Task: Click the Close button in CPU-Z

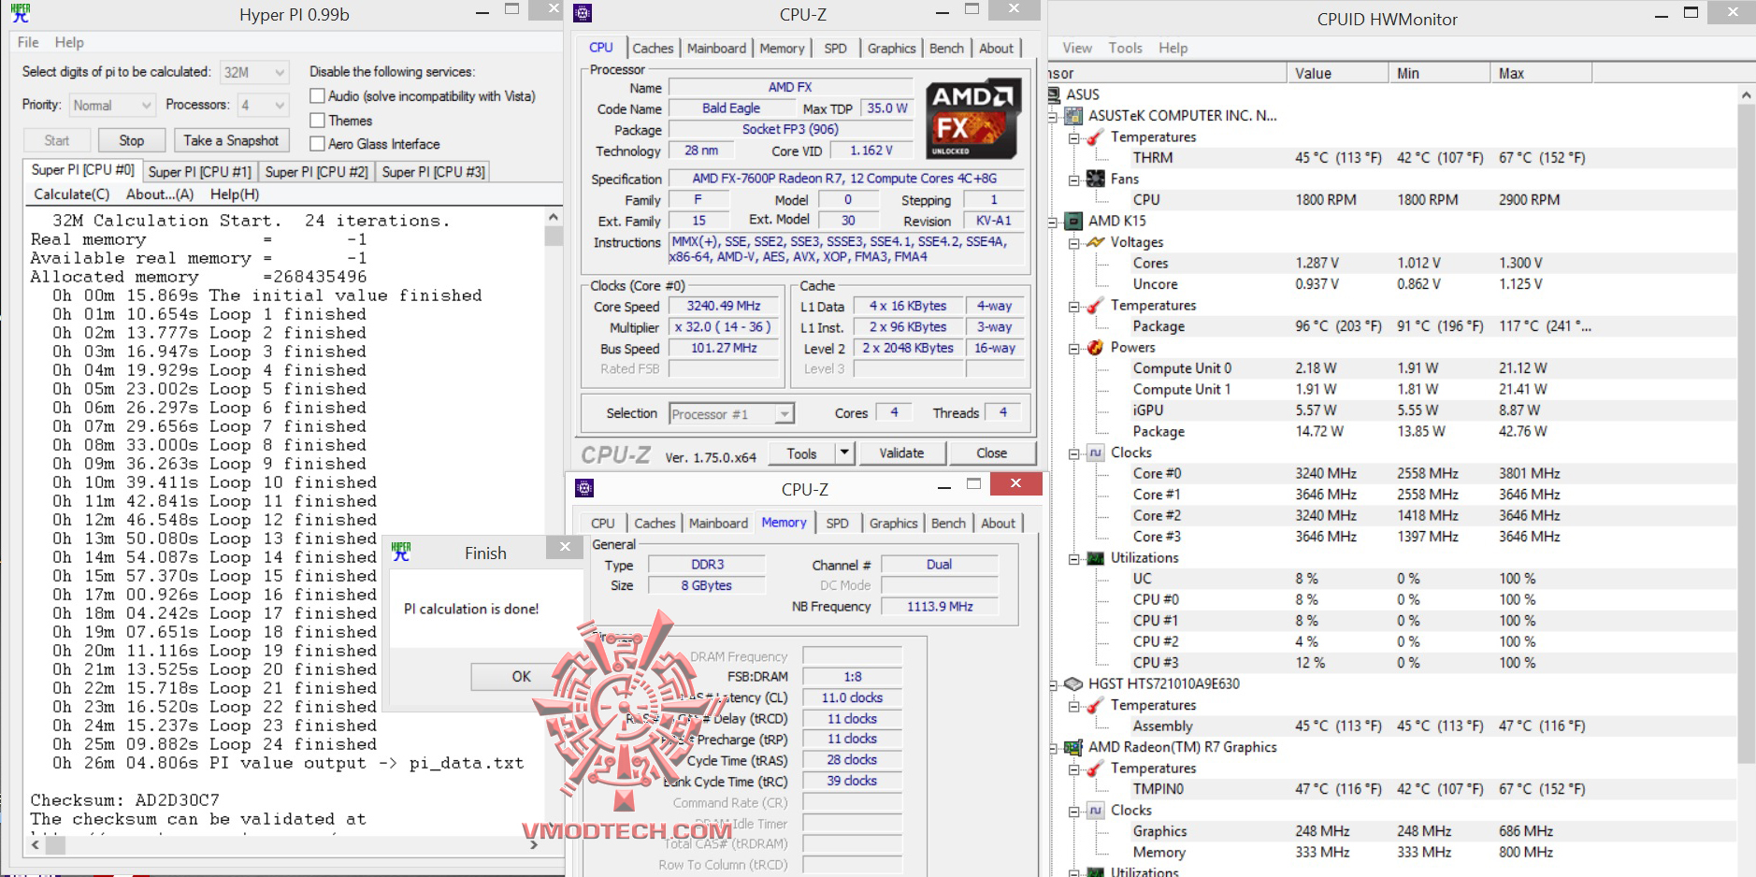Action: (x=992, y=453)
